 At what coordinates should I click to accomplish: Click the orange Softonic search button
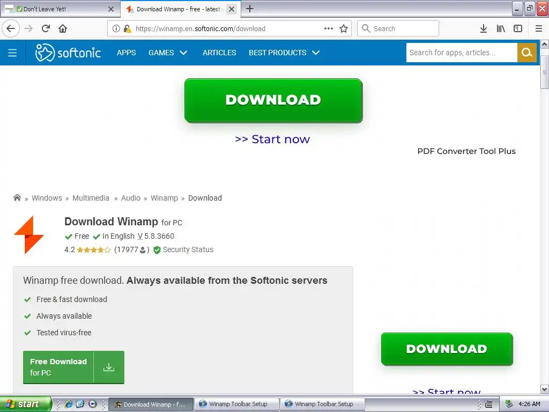526,53
